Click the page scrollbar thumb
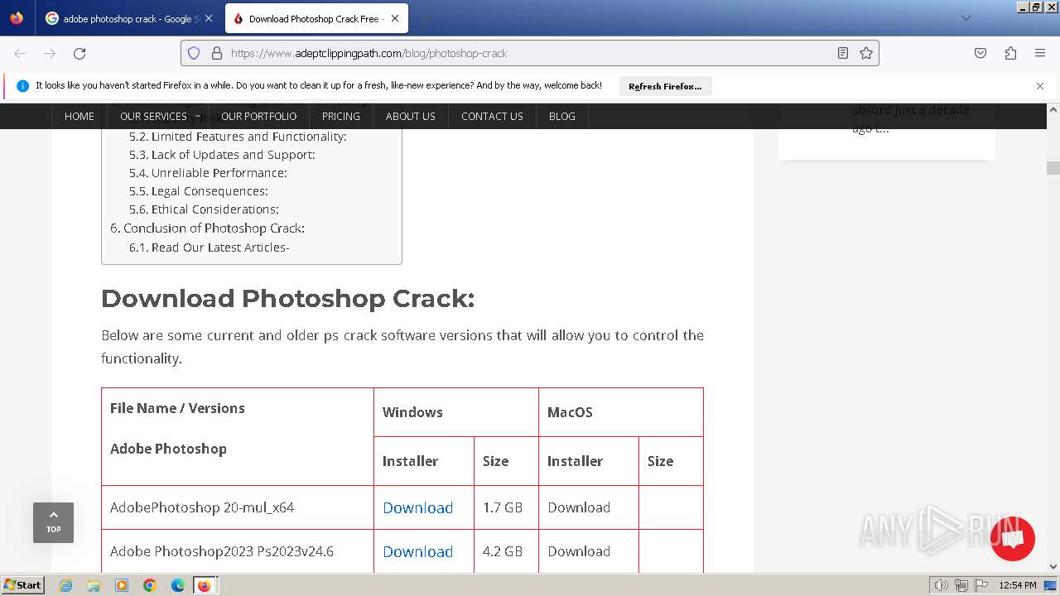Screen dimensions: 1060x596 [1053, 168]
